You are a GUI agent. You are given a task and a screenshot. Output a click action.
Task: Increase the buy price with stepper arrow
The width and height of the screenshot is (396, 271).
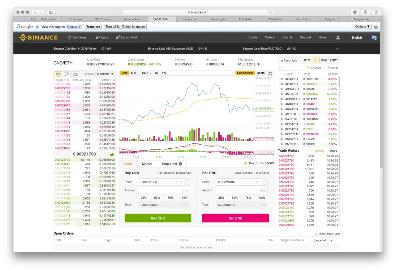[x=187, y=180]
